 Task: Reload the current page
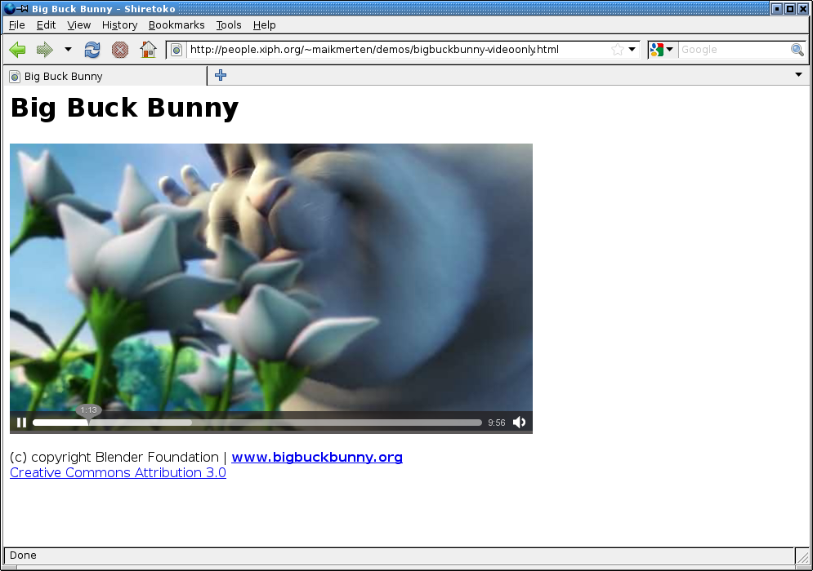pyautogui.click(x=92, y=50)
